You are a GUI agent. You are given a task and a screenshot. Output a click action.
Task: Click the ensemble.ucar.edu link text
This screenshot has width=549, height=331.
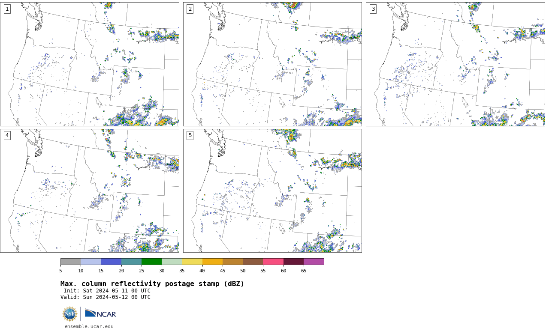click(89, 326)
